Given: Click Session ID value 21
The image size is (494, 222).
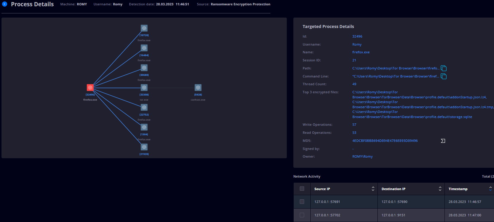Looking at the screenshot, I should (x=354, y=60).
